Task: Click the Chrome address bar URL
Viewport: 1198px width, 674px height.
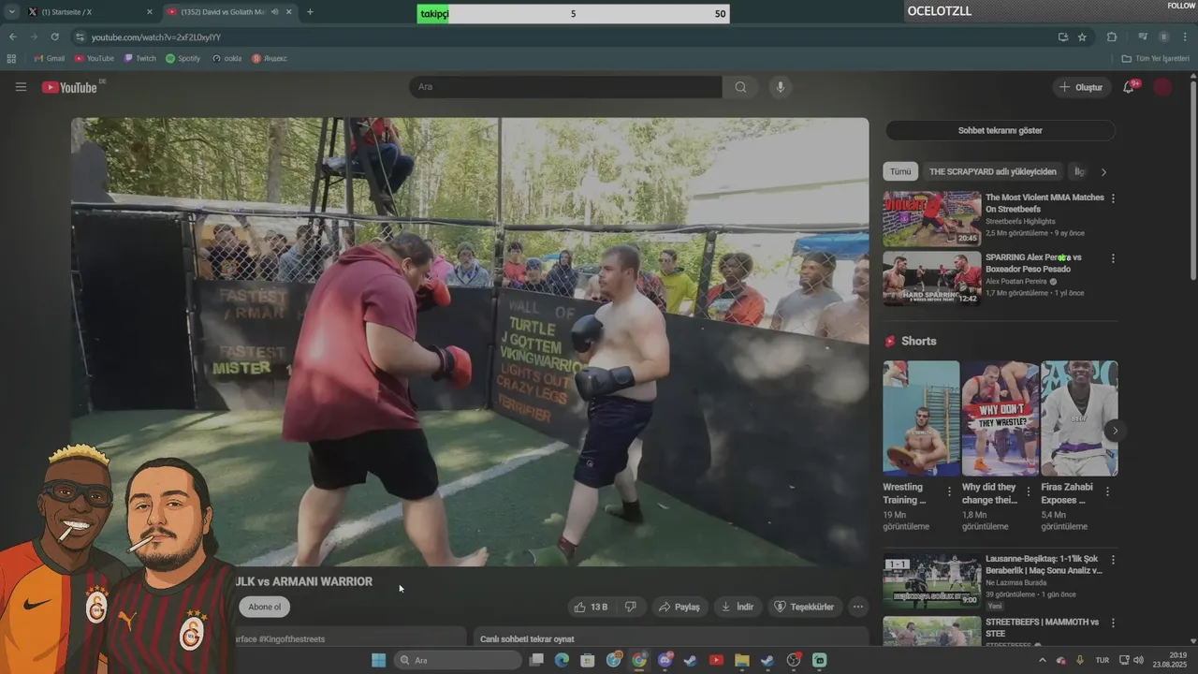Action: point(156,37)
